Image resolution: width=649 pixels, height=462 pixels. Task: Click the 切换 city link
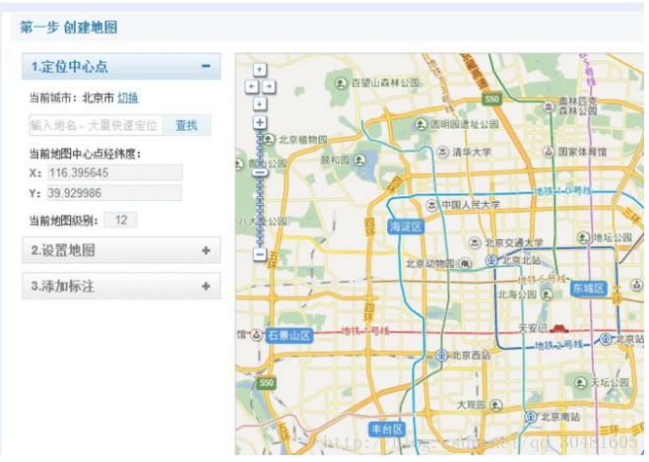coord(128,99)
